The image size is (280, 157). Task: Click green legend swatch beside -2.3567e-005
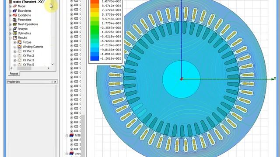(x=94, y=27)
